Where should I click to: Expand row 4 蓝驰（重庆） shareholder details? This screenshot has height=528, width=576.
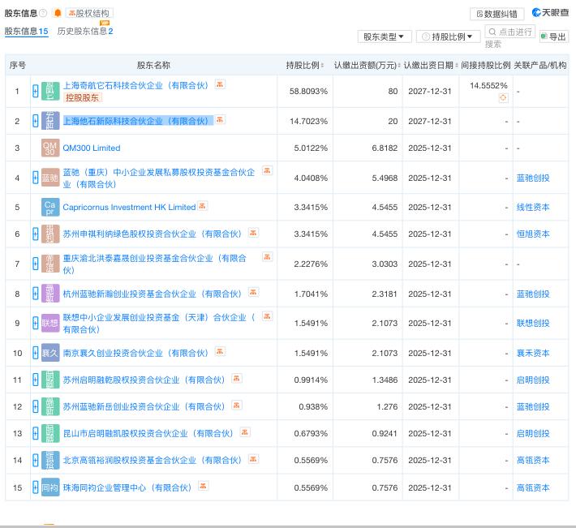pos(35,178)
